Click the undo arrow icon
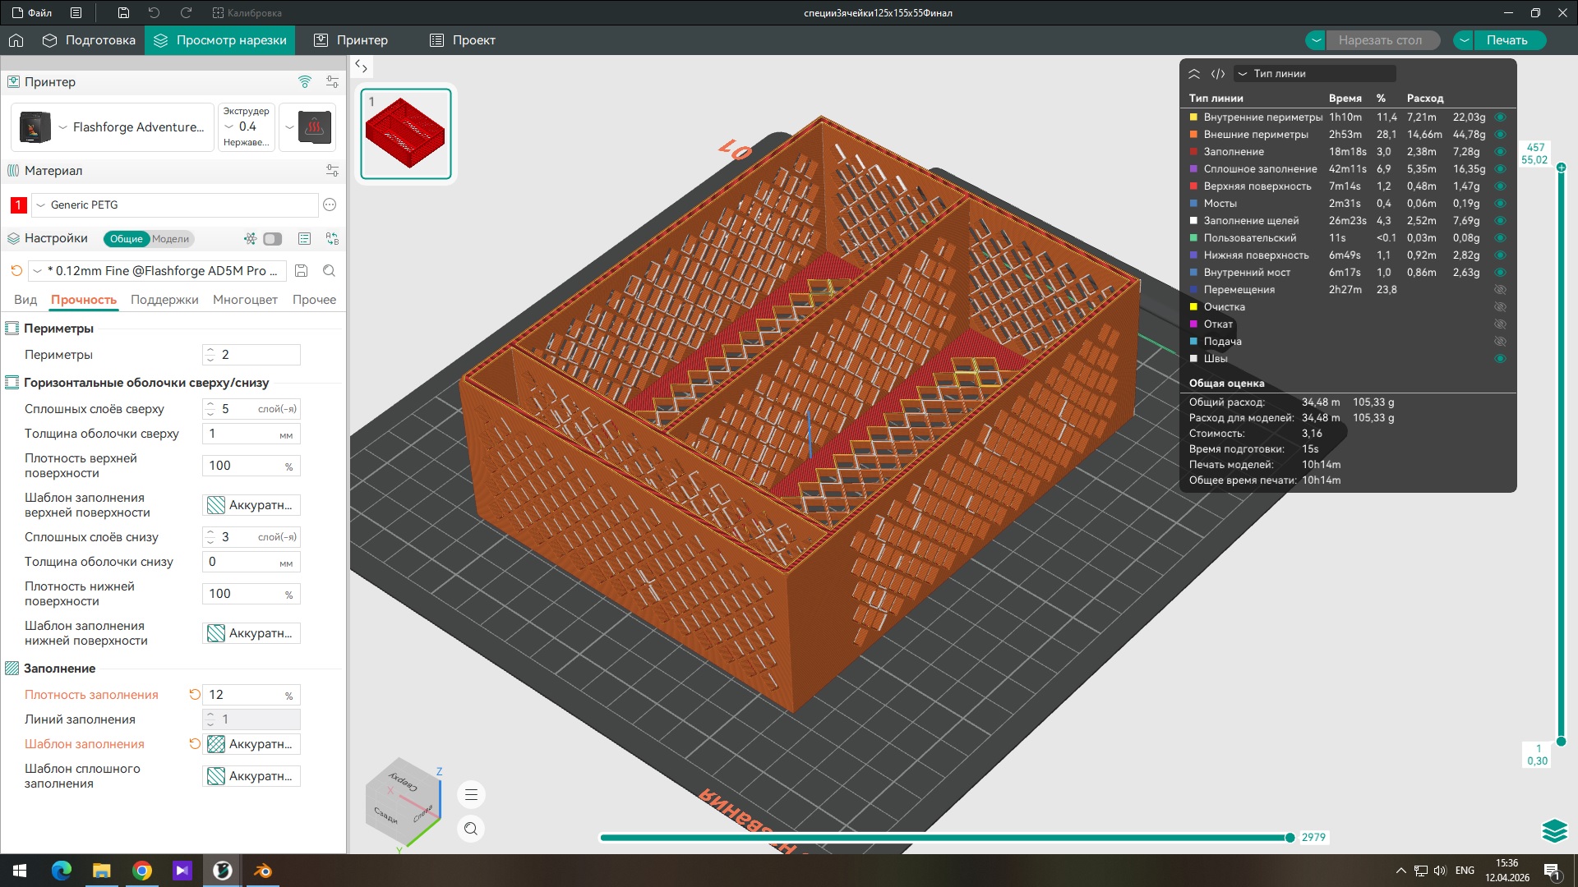Viewport: 1578px width, 887px height. (154, 12)
